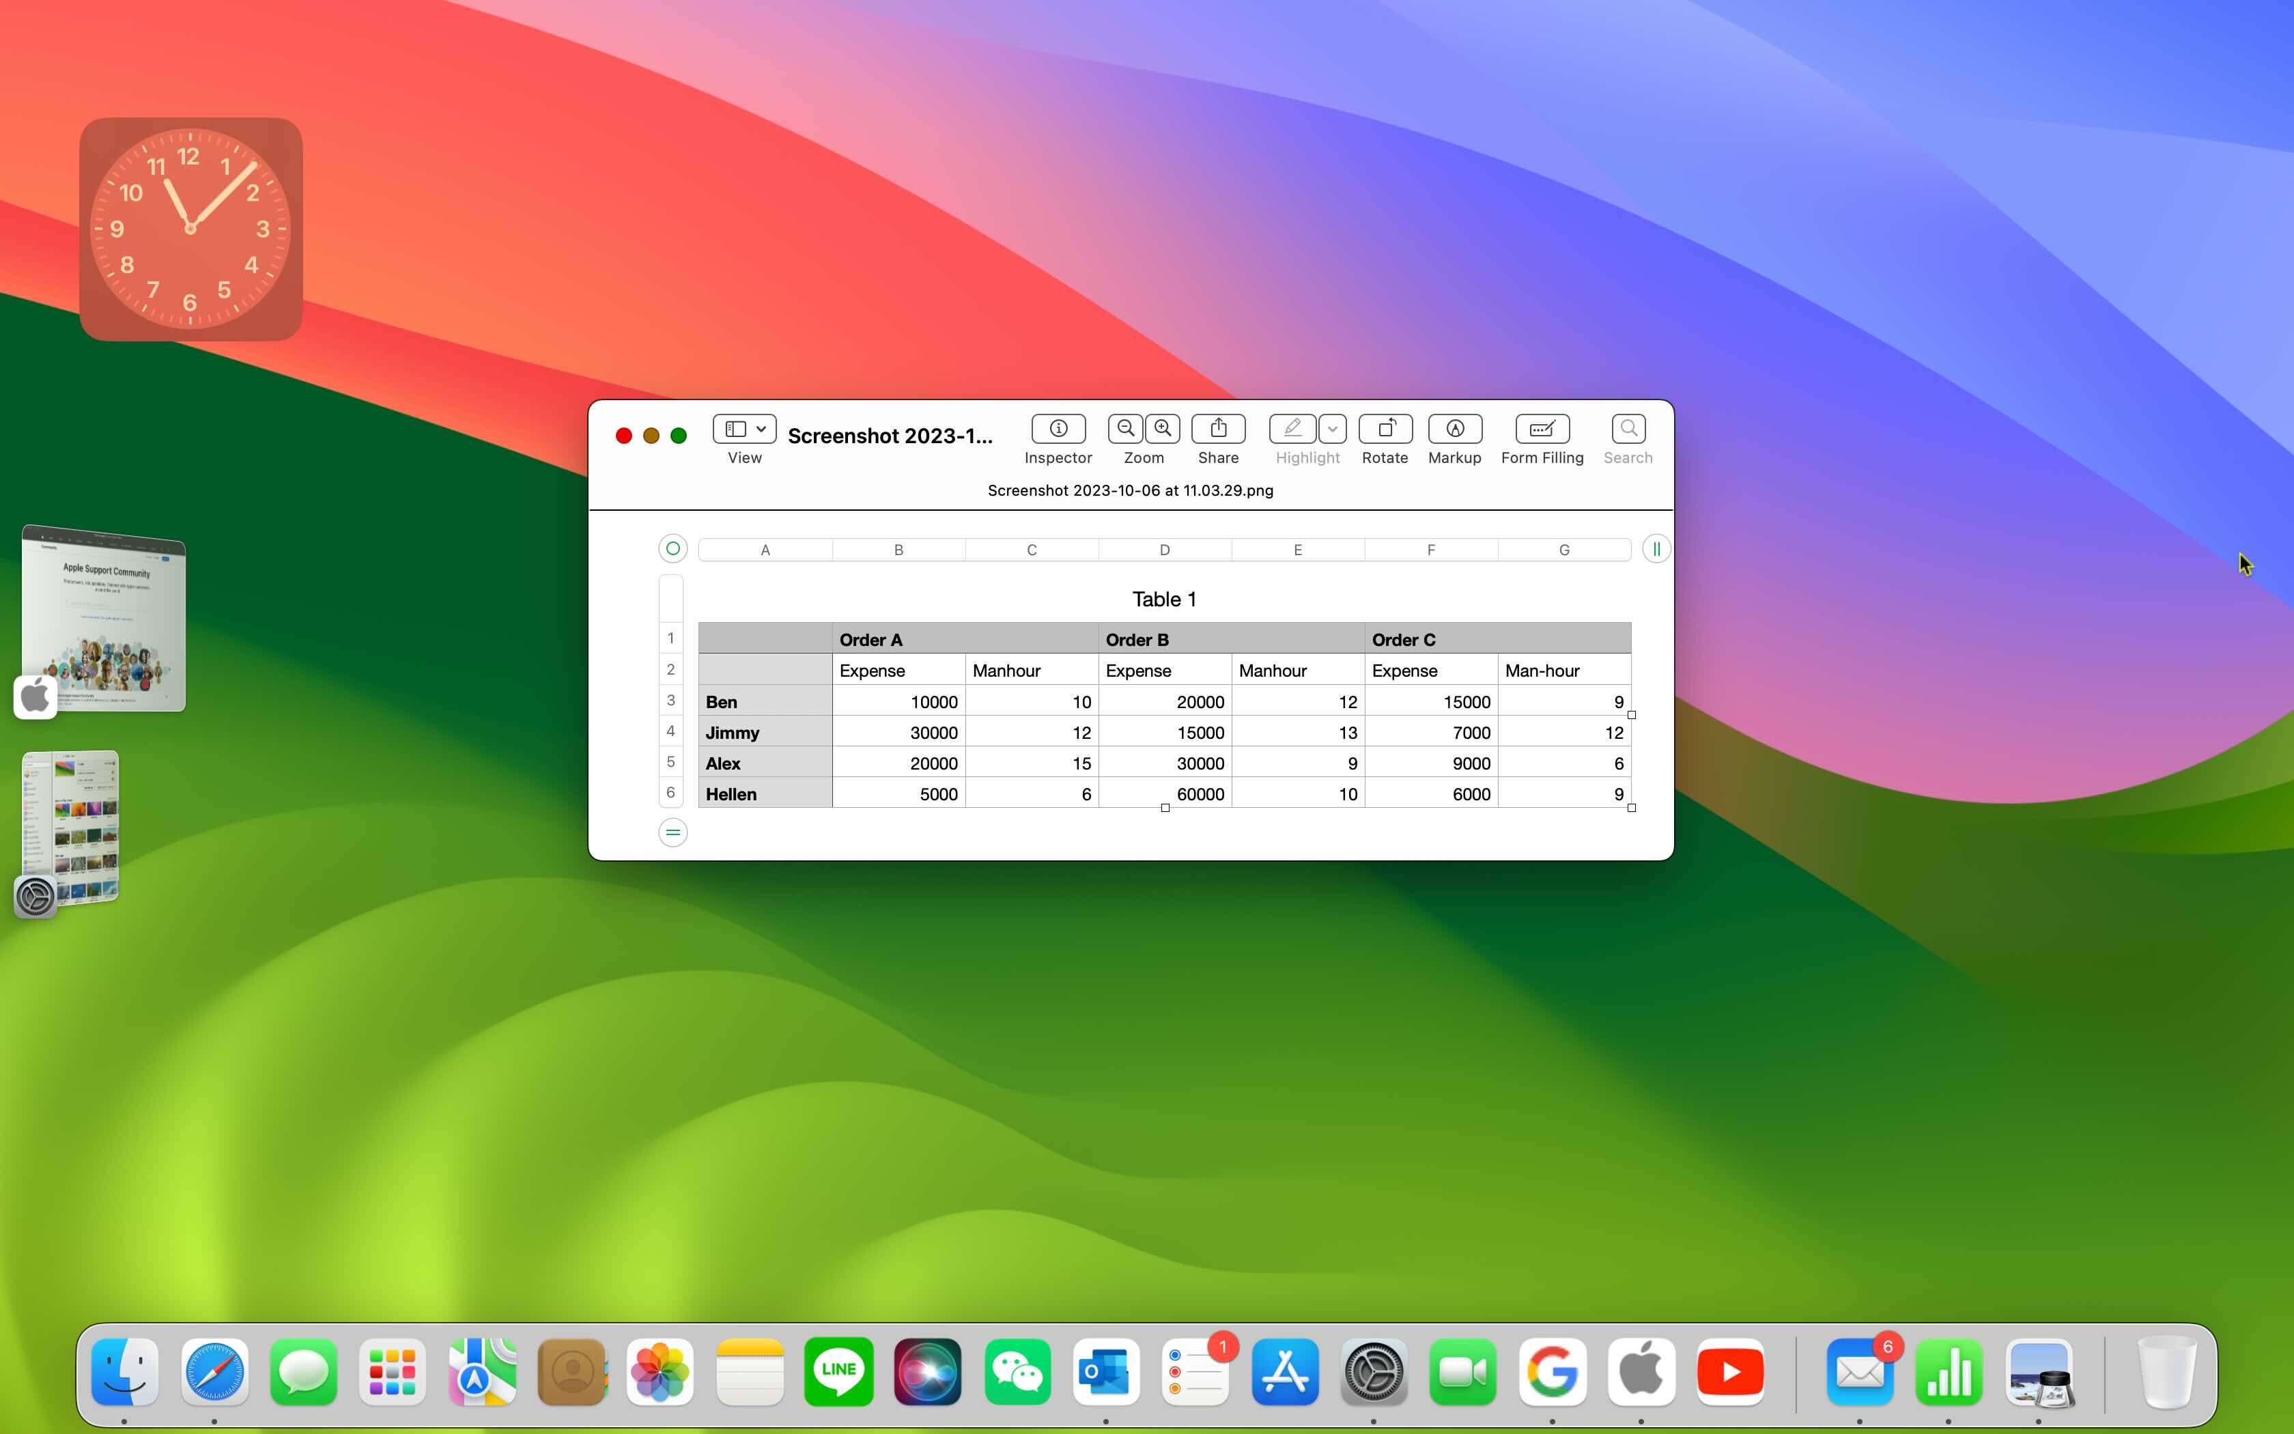Toggle the Highlight pen tool
The height and width of the screenshot is (1434, 2294).
pyautogui.click(x=1292, y=429)
